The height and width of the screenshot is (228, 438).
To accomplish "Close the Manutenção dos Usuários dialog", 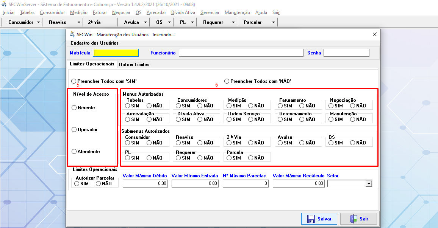I will point(375,34).
